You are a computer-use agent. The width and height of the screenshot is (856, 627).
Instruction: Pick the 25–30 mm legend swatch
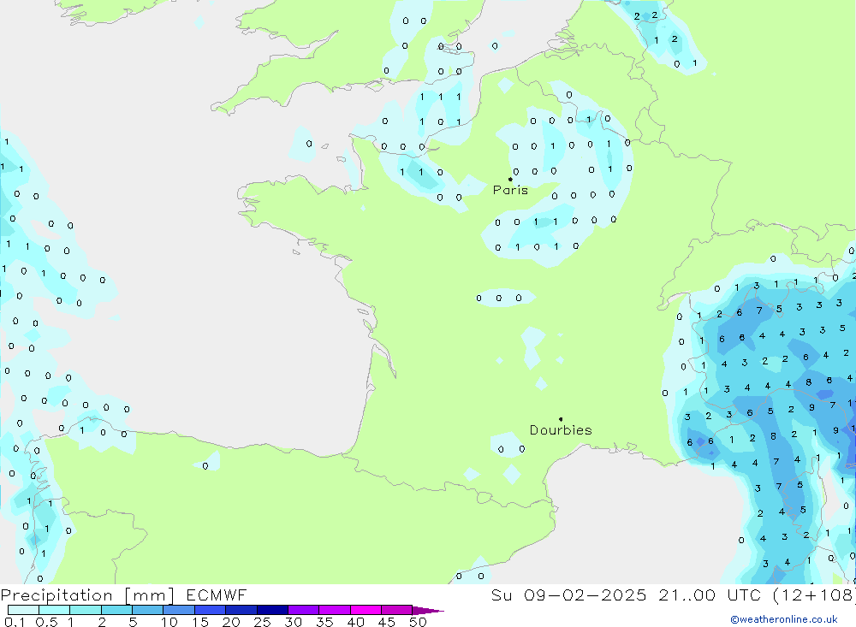[272, 610]
